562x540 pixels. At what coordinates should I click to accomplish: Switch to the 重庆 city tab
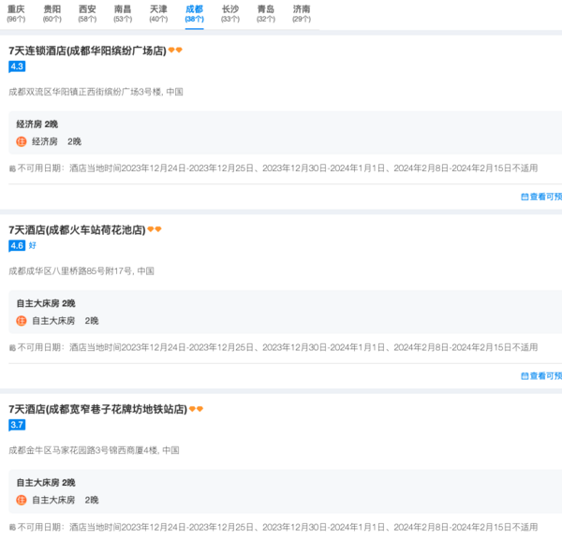click(x=16, y=14)
